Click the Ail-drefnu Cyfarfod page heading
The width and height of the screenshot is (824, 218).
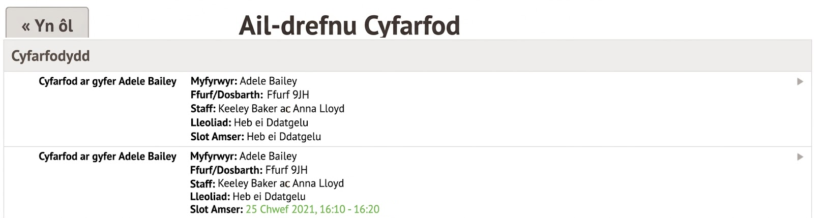tap(349, 25)
